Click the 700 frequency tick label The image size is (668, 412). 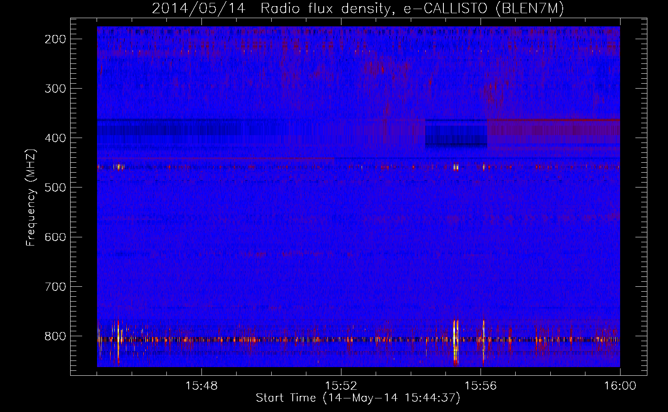pyautogui.click(x=55, y=286)
